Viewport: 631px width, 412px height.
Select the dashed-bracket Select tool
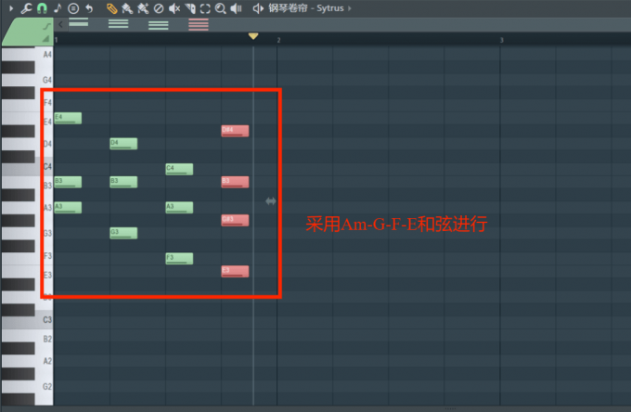click(205, 8)
